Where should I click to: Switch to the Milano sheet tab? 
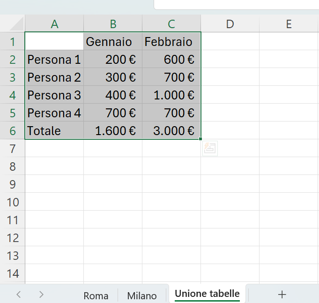point(142,295)
